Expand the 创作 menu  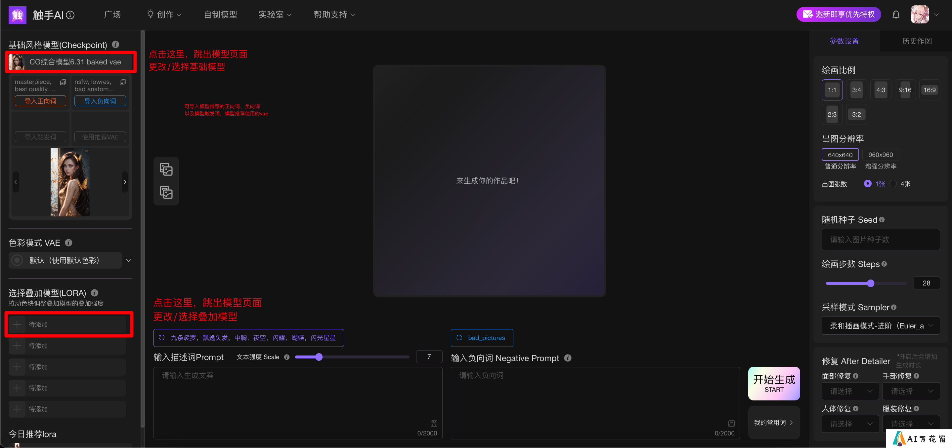(164, 15)
